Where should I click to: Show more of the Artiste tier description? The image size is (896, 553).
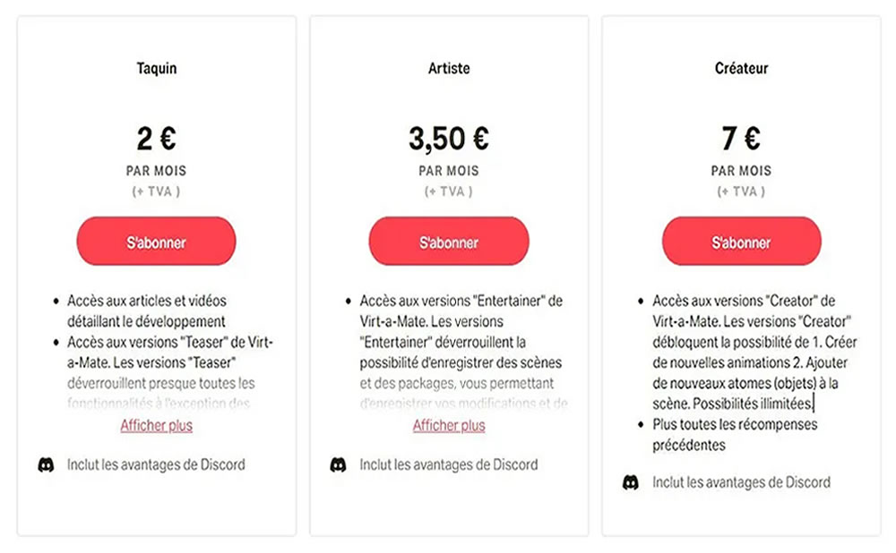tap(449, 426)
